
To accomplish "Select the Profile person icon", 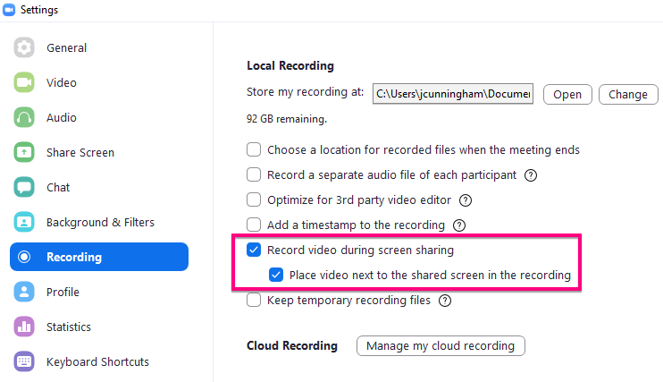I will (24, 293).
